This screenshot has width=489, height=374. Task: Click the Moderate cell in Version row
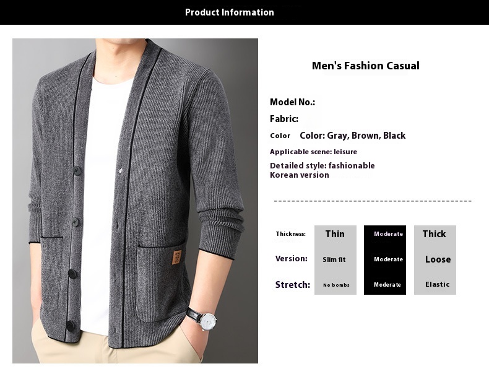[388, 259]
